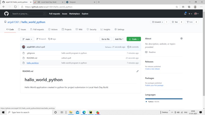Open File Explorer from taskbar
Viewport: 205px width, 115px height.
click(71, 112)
